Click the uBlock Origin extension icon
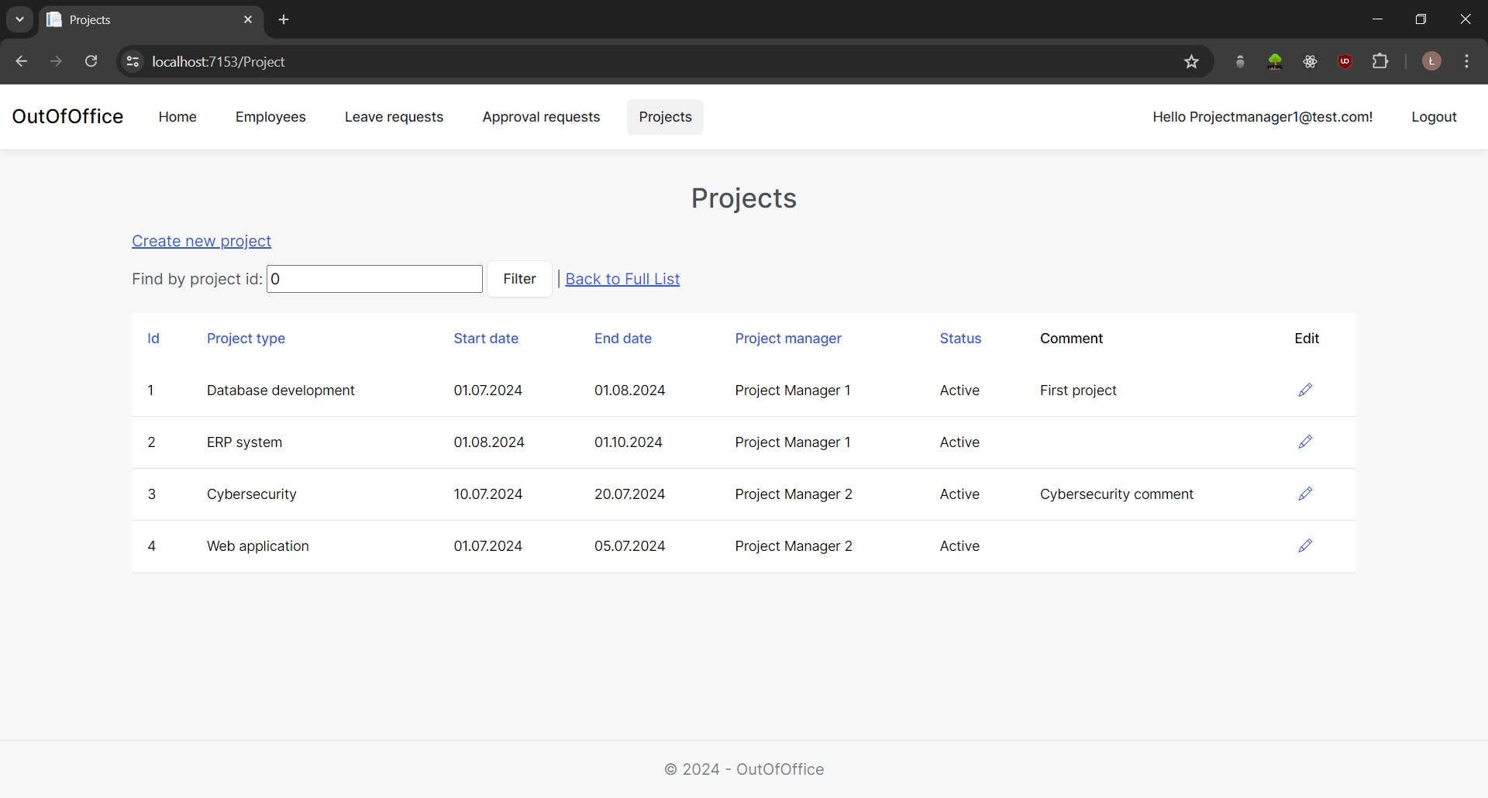The image size is (1488, 798). pyautogui.click(x=1345, y=62)
